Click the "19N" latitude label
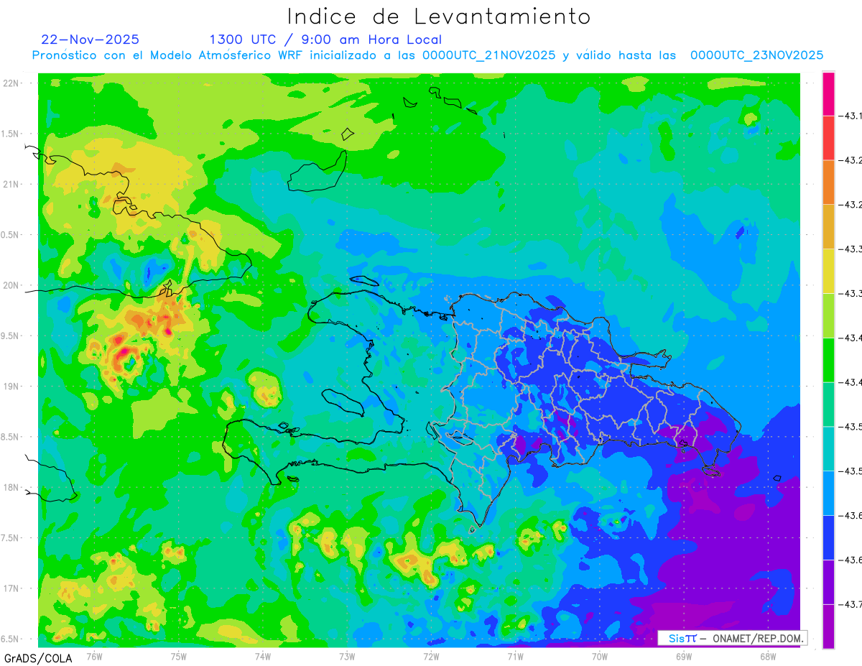This screenshot has height=666, width=862. pyautogui.click(x=11, y=386)
